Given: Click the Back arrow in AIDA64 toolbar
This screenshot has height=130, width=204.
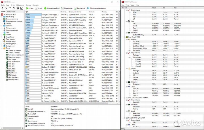Looking at the screenshot, I should click(x=2, y=8).
